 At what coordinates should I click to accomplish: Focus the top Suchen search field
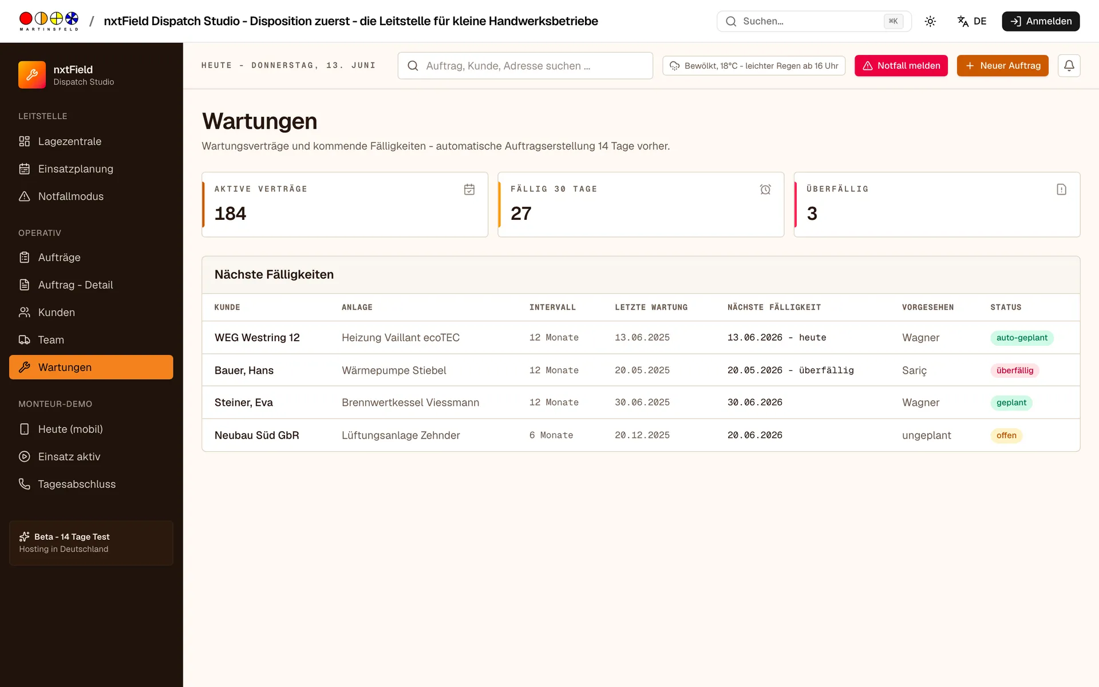814,21
